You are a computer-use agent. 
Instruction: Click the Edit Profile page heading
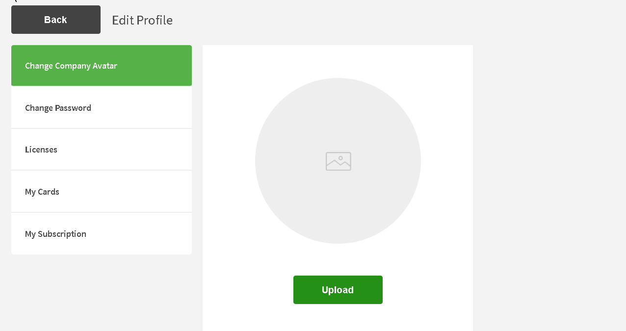pyautogui.click(x=142, y=20)
